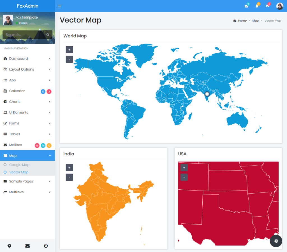Select the Google Map submenu item
Screen dimensions: 287x252
19,165
